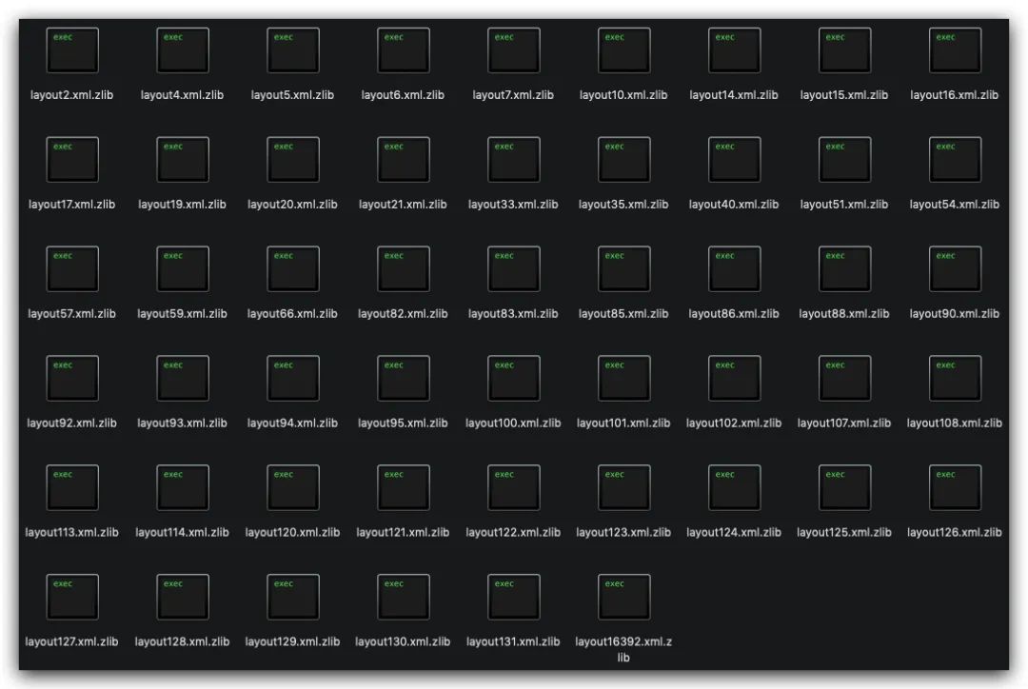Click the layout7.xml.zlib exec icon

point(514,50)
